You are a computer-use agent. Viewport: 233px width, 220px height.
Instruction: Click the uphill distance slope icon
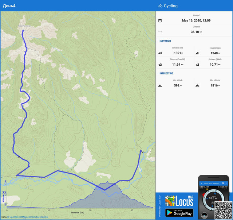[x=197, y=65]
